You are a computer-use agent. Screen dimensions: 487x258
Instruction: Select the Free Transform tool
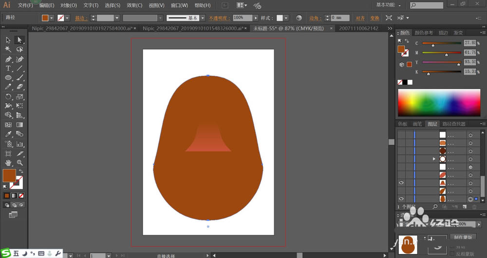[19, 106]
